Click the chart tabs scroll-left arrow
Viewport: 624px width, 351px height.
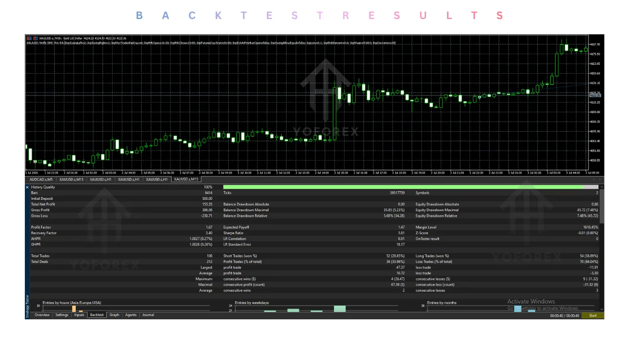(x=593, y=179)
